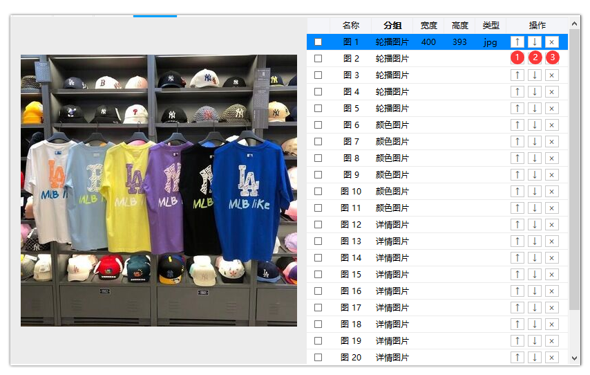
Task: Delete 图 16 from the list
Action: pyautogui.click(x=551, y=291)
